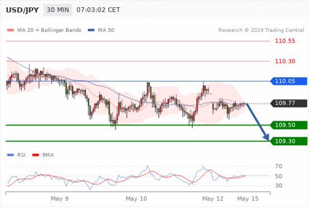309x209 pixels.
Task: Click the 109.30 green target tag
Action: [x=289, y=141]
